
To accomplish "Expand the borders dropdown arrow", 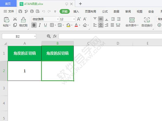I will click(55, 25).
